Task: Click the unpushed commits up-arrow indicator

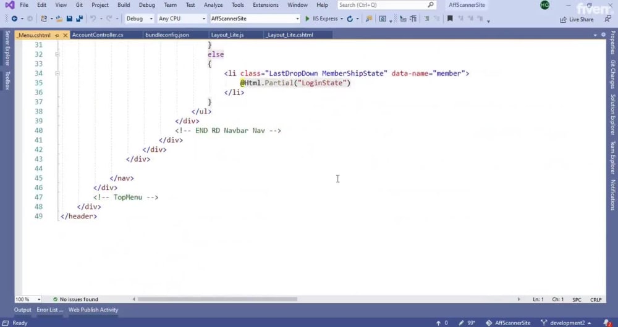Action: point(438,323)
